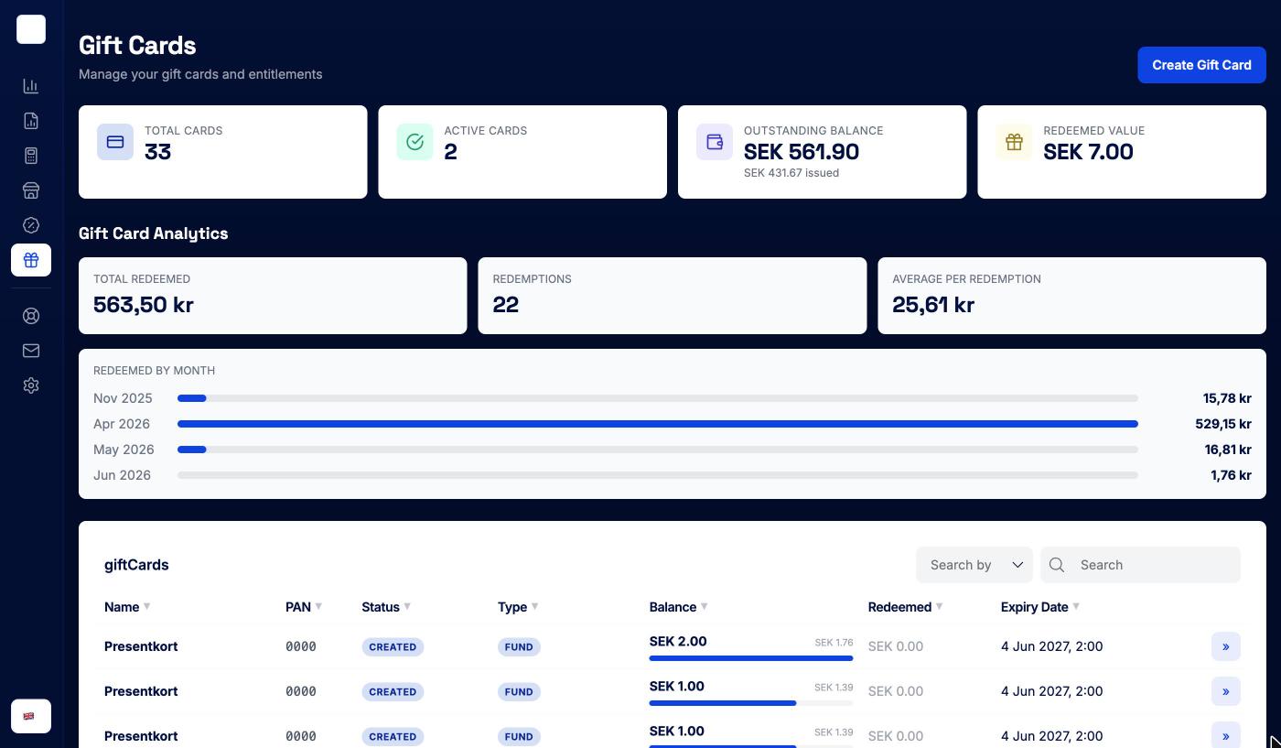Click PAN 0000 in the first row
Image resolution: width=1281 pixels, height=748 pixels.
301,646
